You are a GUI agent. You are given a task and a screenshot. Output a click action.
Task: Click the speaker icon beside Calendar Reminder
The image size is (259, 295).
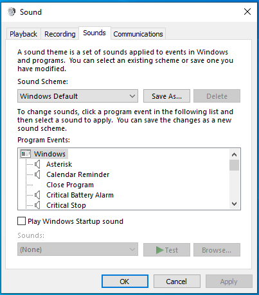pos(37,174)
